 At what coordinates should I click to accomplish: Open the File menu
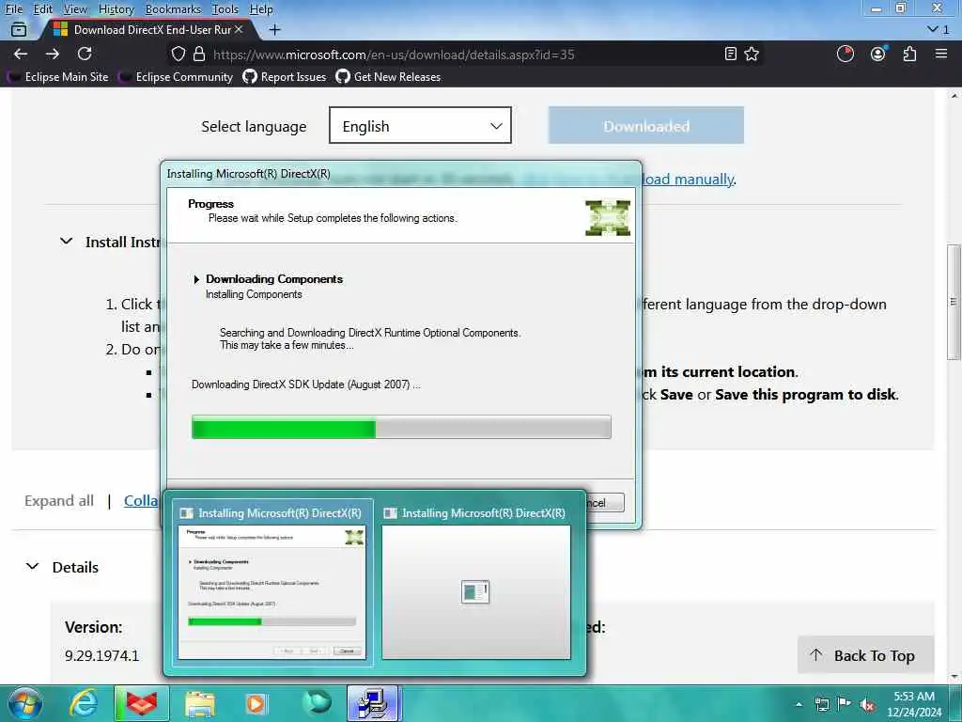13,9
